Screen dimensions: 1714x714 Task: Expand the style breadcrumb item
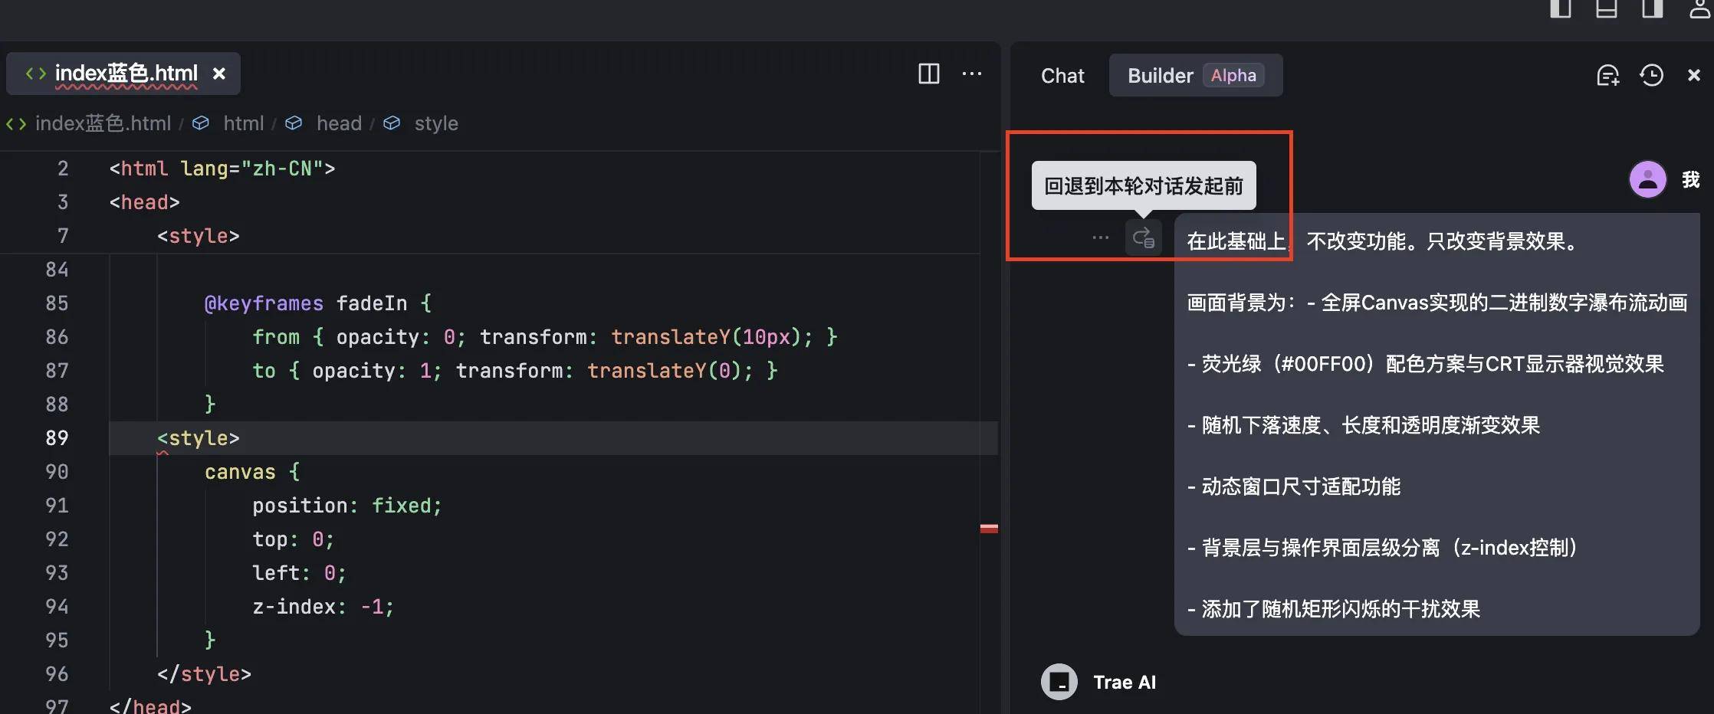click(435, 123)
